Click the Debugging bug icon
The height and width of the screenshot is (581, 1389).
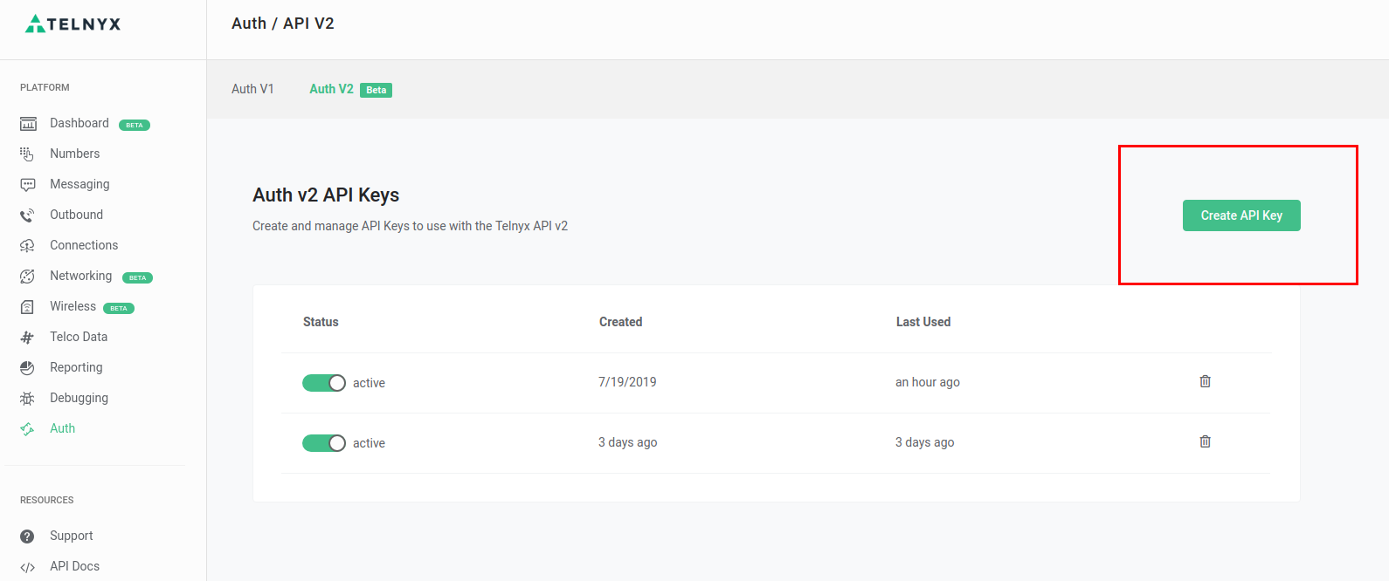click(x=28, y=399)
